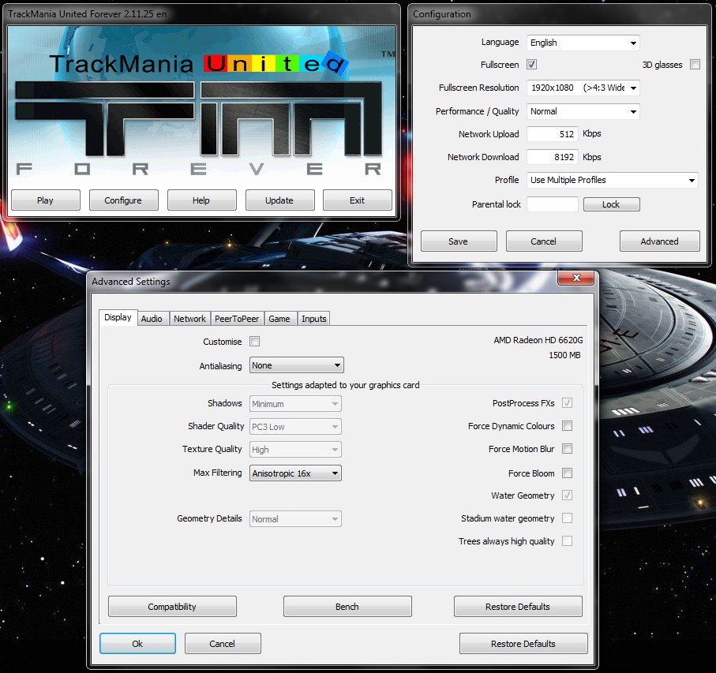Click the Update button in launcher

point(279,200)
